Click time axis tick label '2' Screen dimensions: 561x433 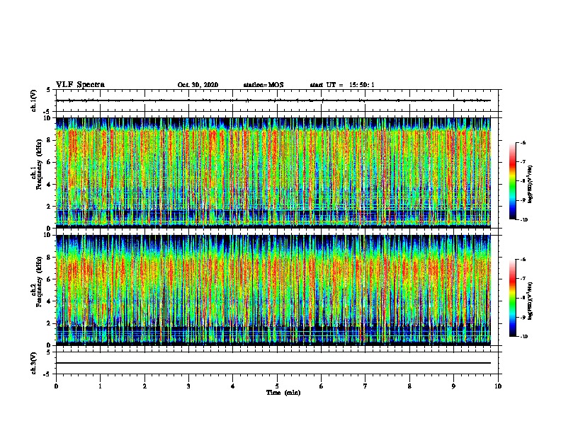[144, 386]
